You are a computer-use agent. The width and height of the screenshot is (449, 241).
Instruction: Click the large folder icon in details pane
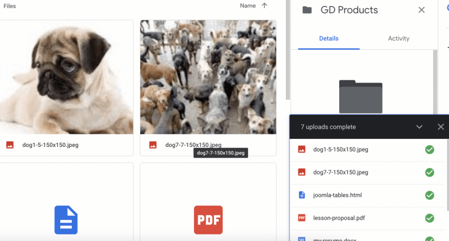click(361, 97)
